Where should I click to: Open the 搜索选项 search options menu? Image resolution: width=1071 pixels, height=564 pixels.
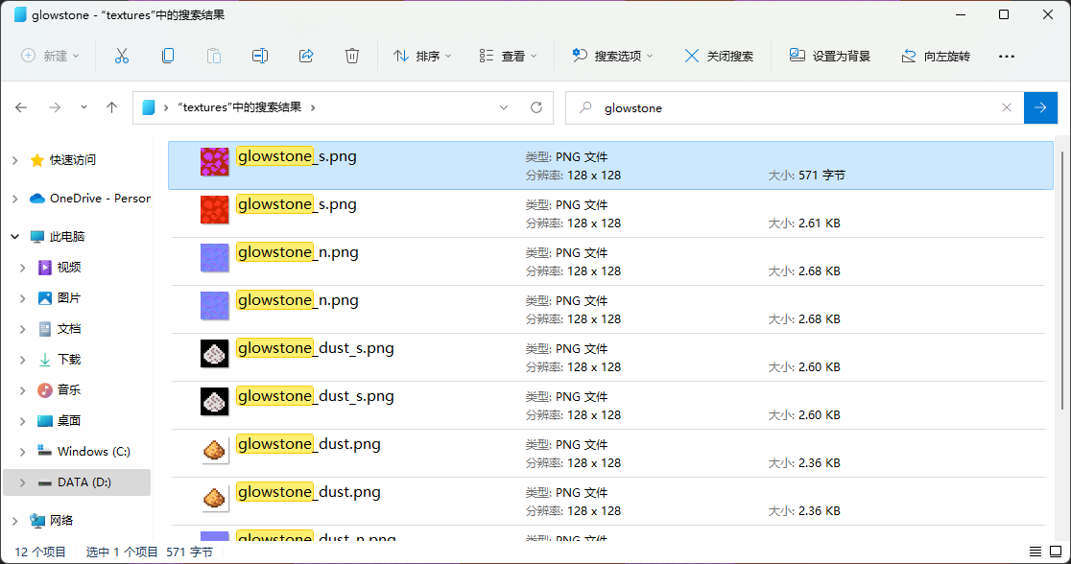(x=612, y=56)
